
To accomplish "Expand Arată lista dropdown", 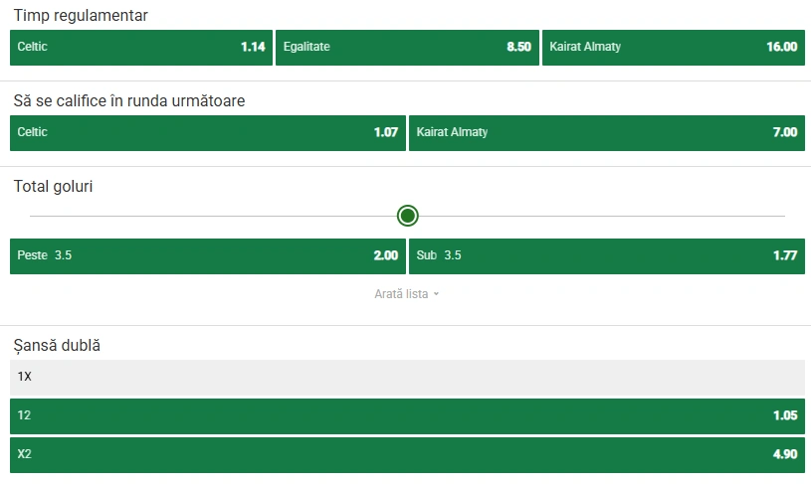I will [x=407, y=294].
